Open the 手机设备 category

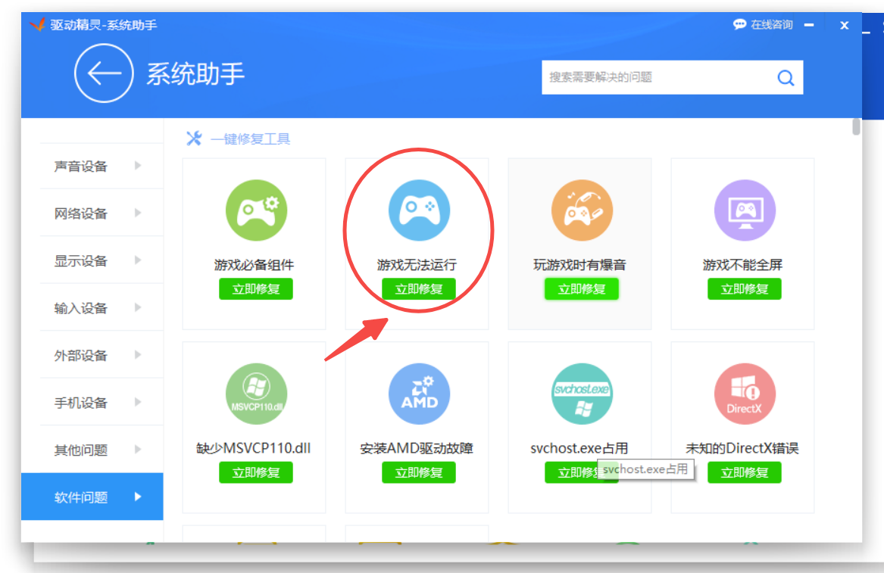click(x=81, y=403)
